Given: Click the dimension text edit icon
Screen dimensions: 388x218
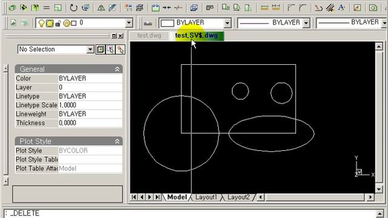Looking at the screenshot, I should (276, 8).
